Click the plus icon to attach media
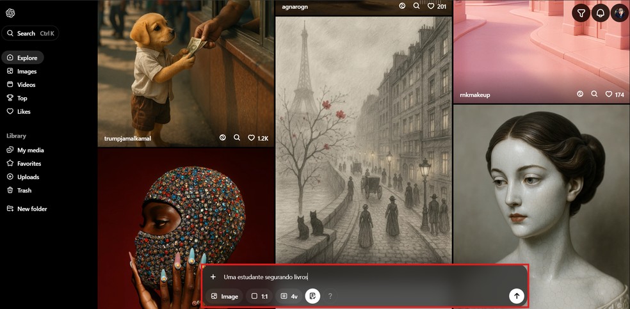This screenshot has height=309, width=630. 213,277
